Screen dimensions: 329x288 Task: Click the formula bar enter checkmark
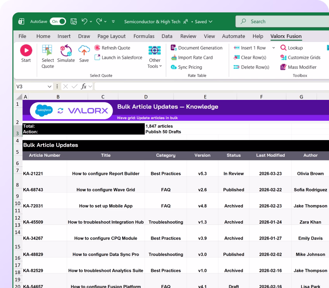tap(74, 86)
